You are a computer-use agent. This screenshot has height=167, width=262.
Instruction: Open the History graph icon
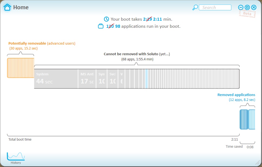tap(16, 156)
